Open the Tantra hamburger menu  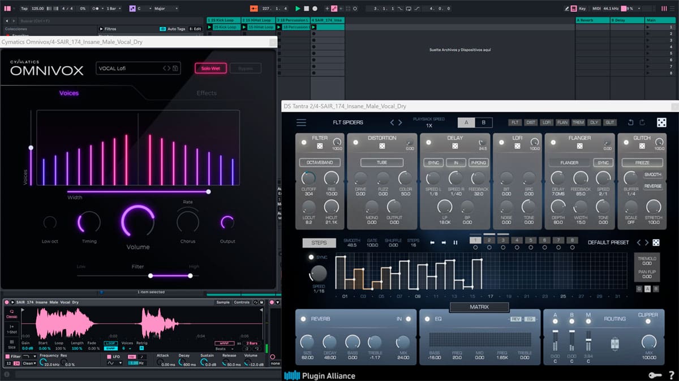[x=301, y=122]
